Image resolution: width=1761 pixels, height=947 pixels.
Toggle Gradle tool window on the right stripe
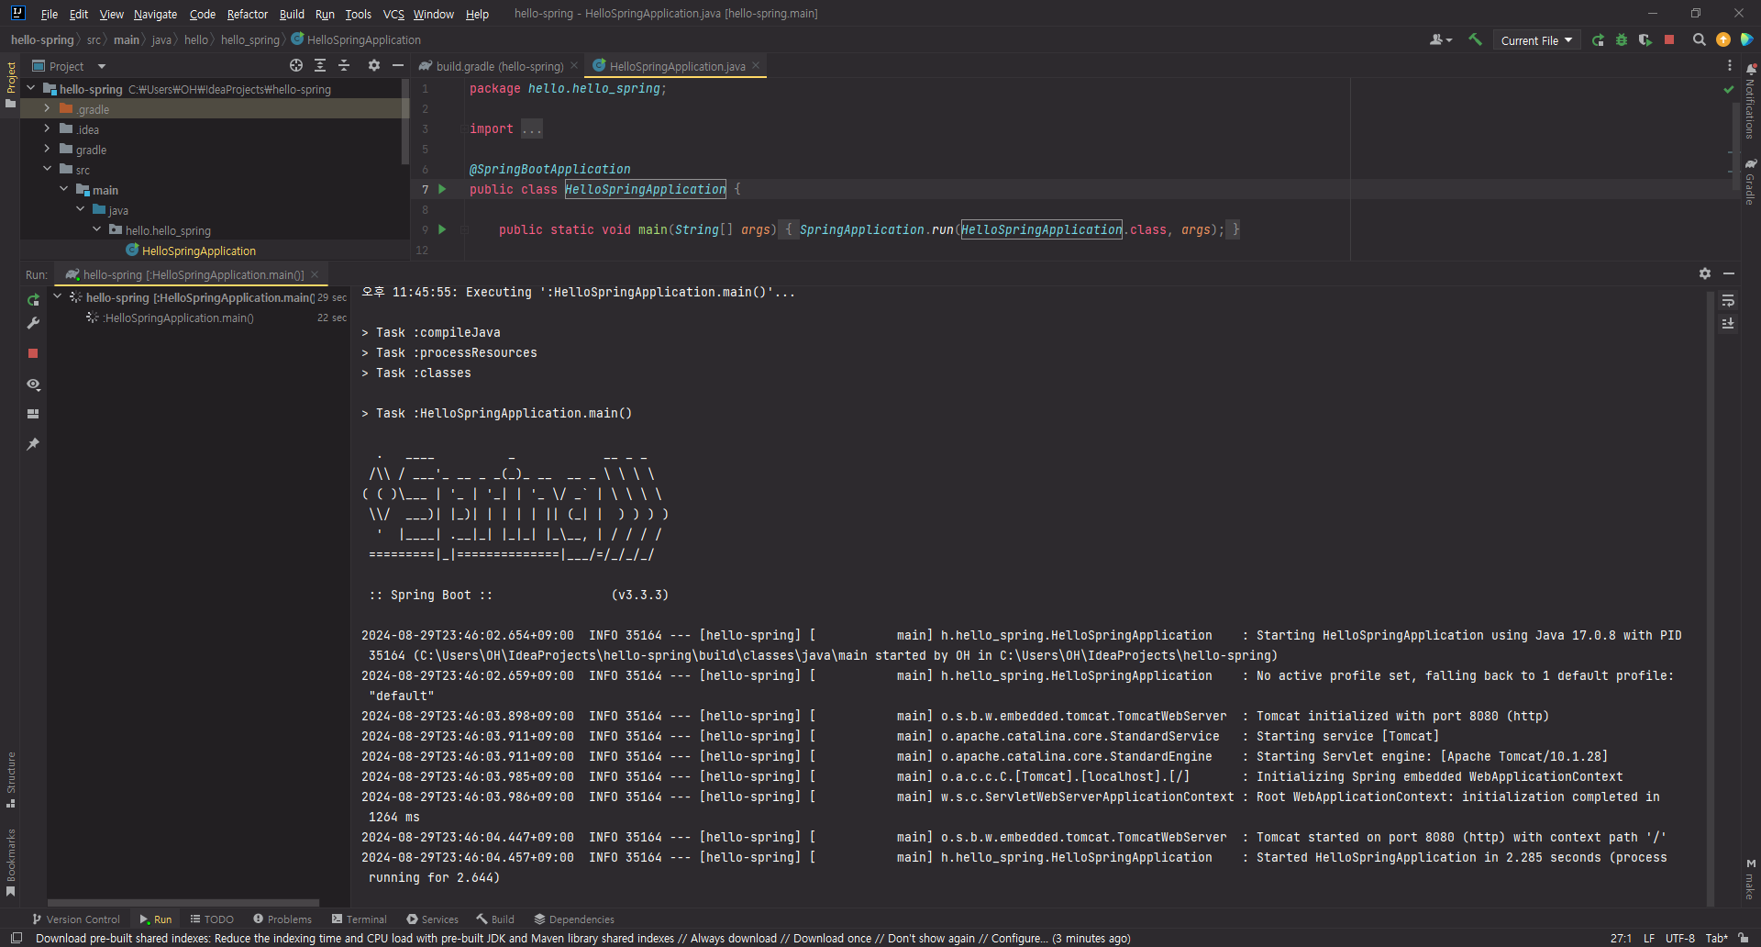click(1750, 181)
